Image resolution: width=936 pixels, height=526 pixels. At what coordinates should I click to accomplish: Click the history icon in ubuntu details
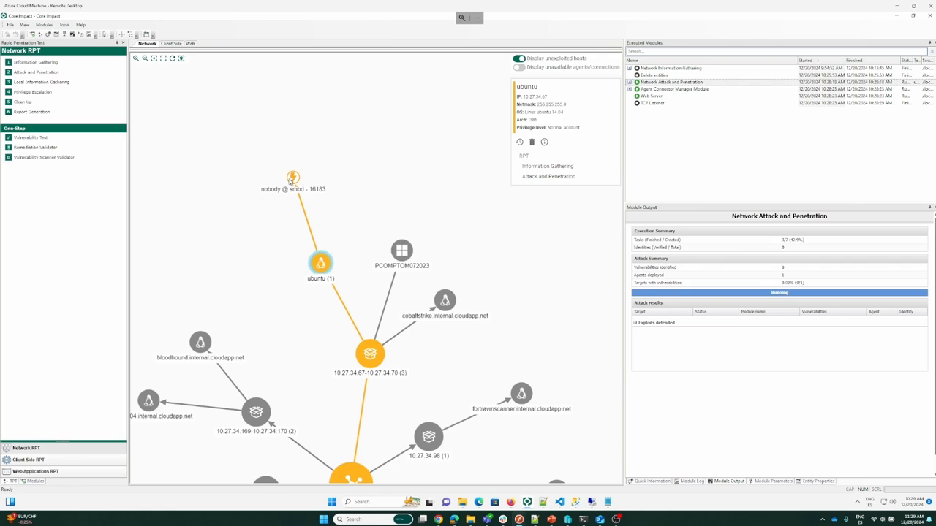[520, 142]
